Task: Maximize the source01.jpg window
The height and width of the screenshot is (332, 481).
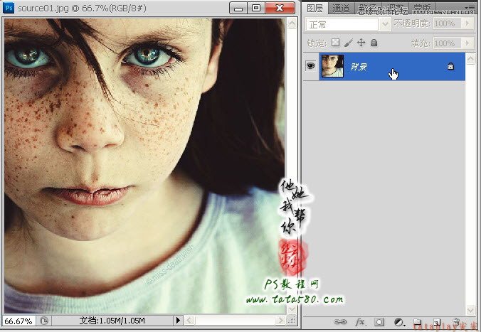Action: click(x=256, y=9)
